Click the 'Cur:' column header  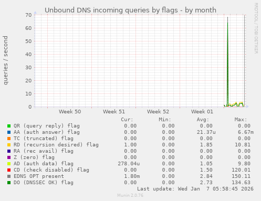point(127,120)
